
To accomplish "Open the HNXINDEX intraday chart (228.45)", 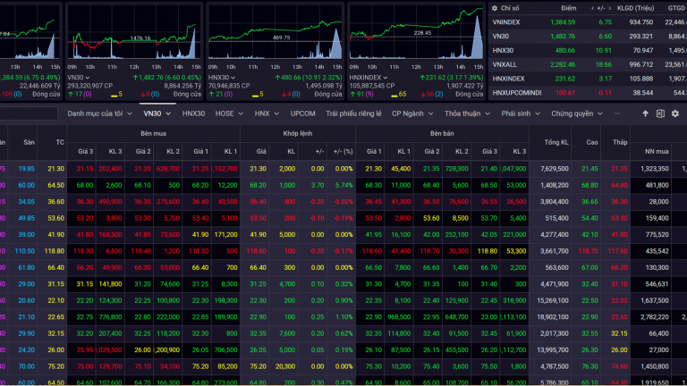I will [x=416, y=32].
